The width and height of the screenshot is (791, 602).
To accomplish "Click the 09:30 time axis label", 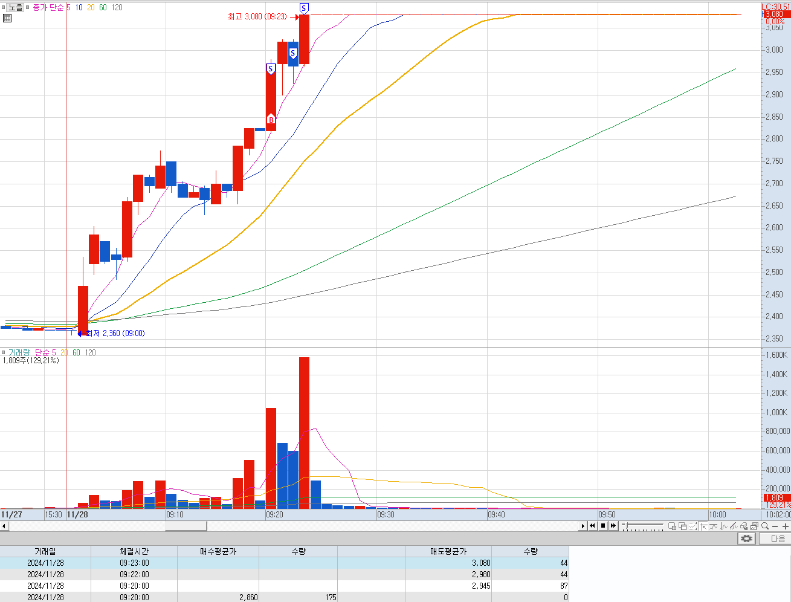I will pos(386,514).
